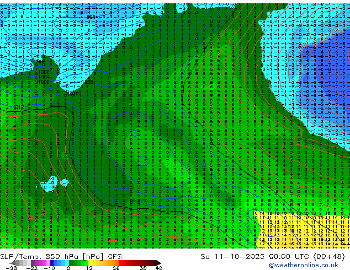Pick the yellow swatch right of 12

tap(90, 263)
